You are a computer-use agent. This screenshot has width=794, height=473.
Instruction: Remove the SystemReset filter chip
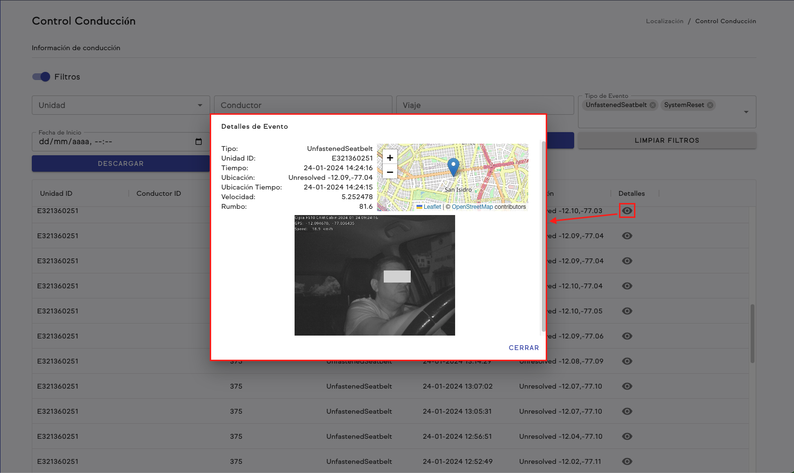point(710,105)
